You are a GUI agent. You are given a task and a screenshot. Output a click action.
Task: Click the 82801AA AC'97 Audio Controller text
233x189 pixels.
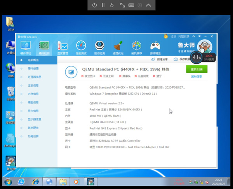[x=115, y=141]
